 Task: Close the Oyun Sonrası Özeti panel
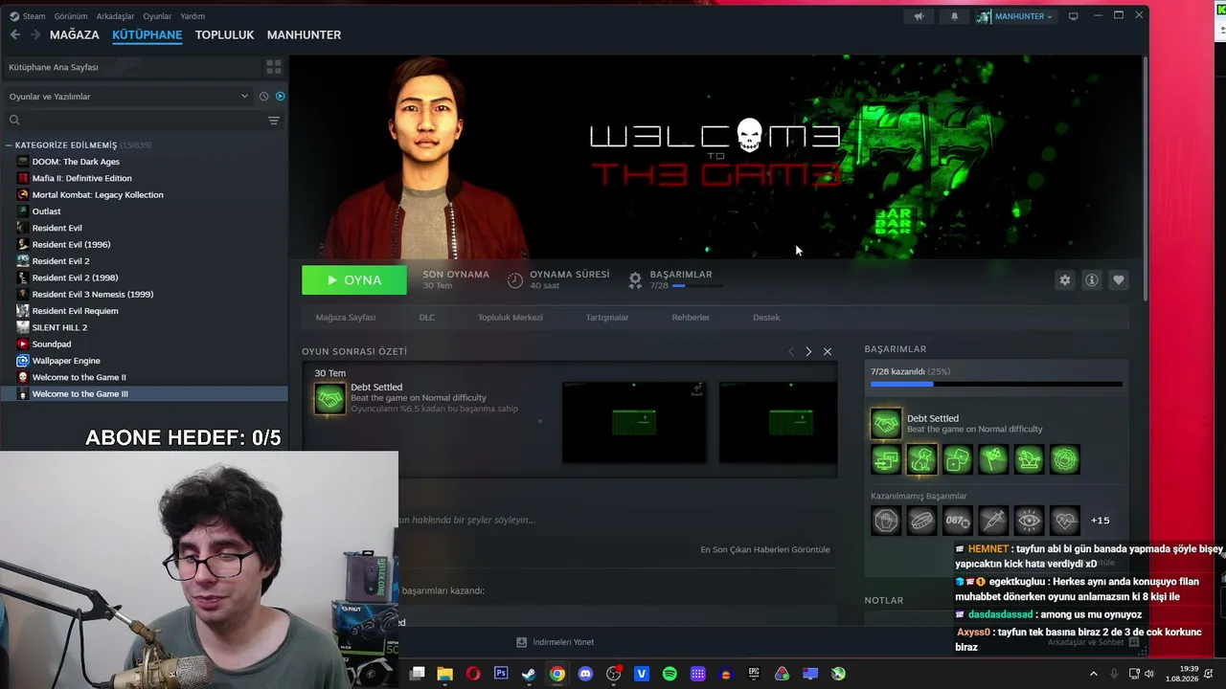coord(828,352)
